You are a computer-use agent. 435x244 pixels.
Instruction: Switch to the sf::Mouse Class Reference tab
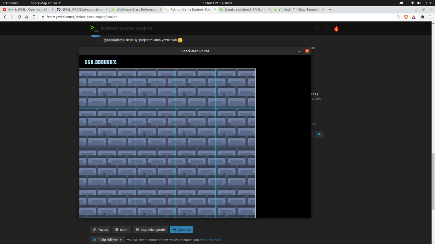click(136, 9)
